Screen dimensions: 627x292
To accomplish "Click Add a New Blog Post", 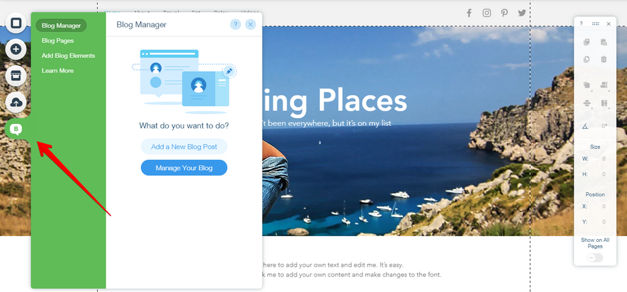I will [184, 147].
